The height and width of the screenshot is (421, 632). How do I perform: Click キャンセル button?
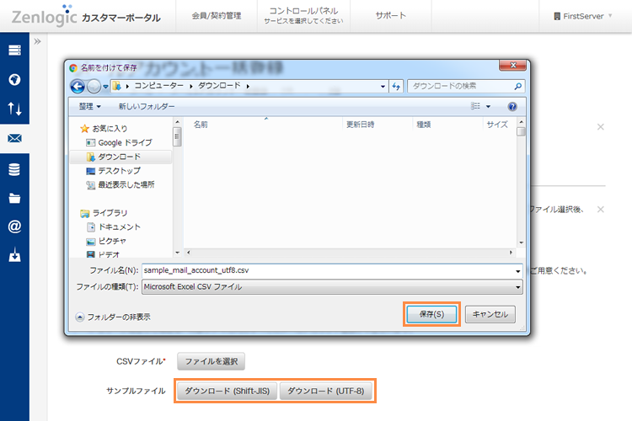tap(490, 314)
